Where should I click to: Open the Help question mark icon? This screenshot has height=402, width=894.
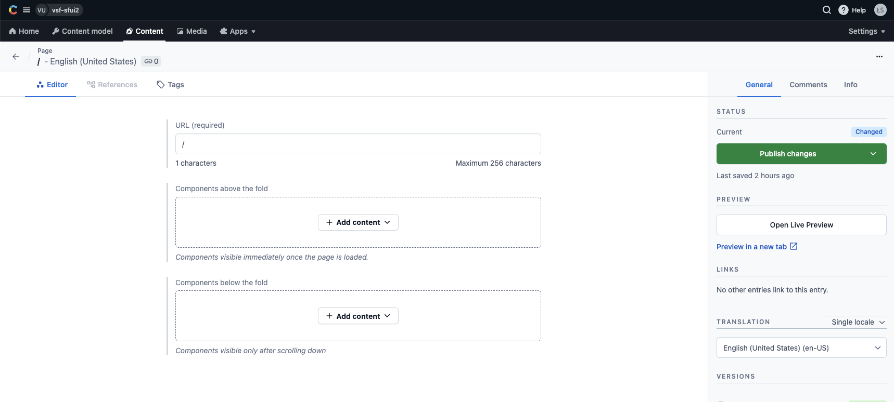point(844,10)
